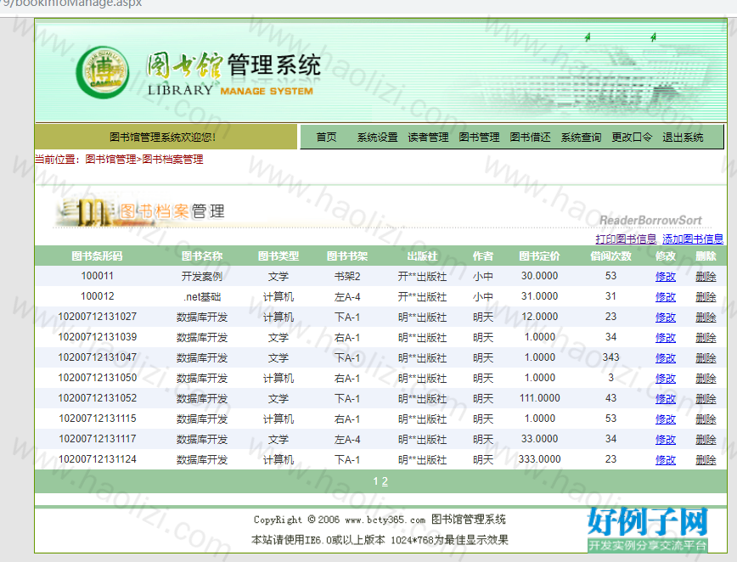
Task: Click 删除 for book 100011
Action: [706, 276]
